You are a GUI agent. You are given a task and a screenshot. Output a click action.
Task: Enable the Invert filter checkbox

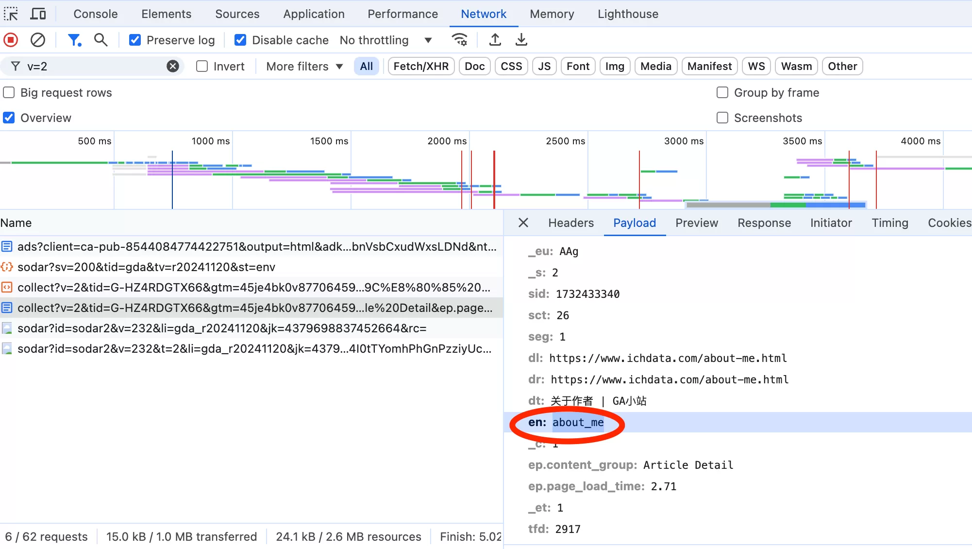pyautogui.click(x=202, y=66)
